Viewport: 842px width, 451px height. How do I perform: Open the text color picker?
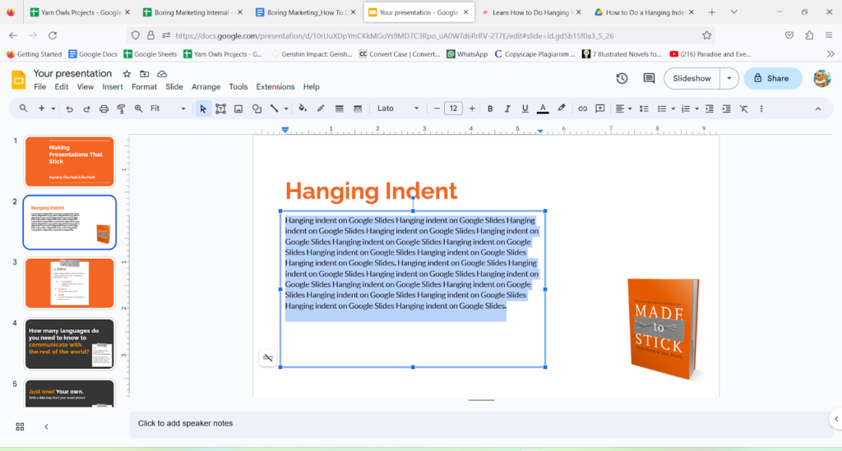pyautogui.click(x=543, y=108)
